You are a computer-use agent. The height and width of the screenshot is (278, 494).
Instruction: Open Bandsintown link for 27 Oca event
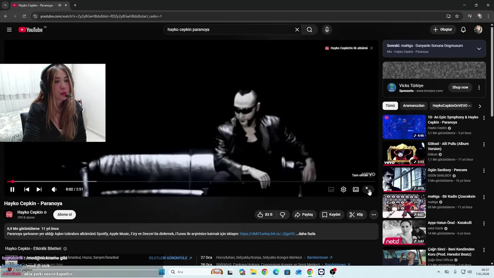320,258
